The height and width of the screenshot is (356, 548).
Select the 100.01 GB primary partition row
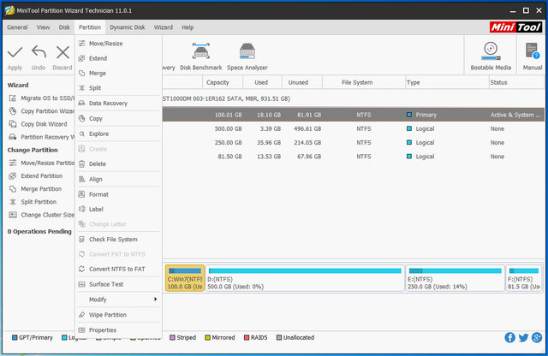point(354,115)
